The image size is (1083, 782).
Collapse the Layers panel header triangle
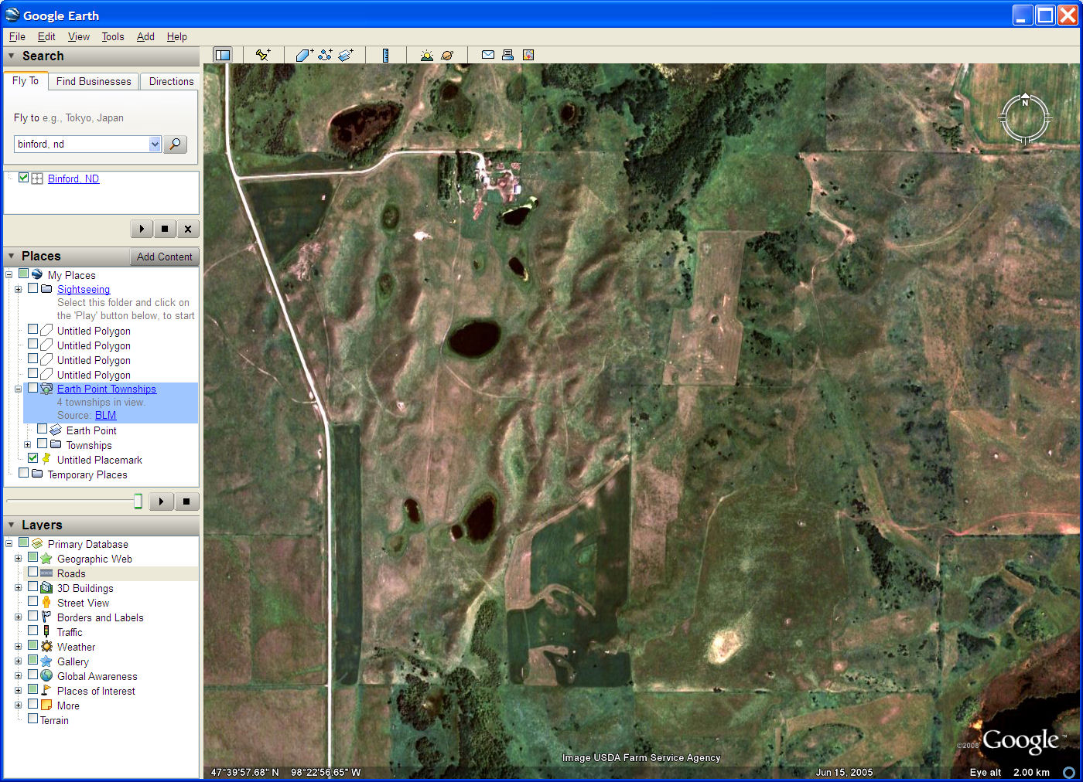(12, 525)
